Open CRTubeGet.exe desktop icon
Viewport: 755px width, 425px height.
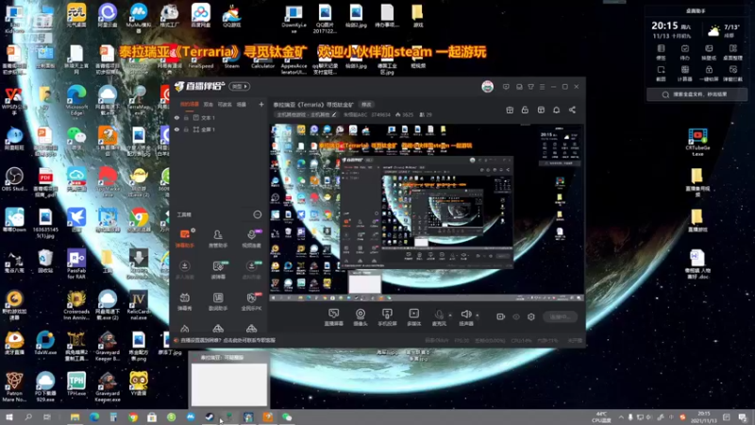click(x=697, y=142)
